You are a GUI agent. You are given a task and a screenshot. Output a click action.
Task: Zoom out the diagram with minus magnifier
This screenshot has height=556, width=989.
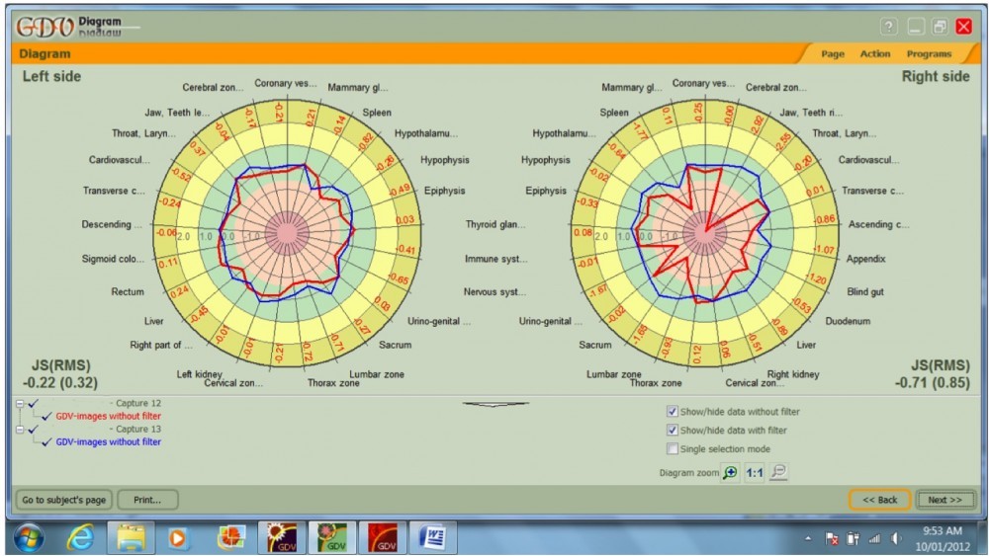point(779,472)
